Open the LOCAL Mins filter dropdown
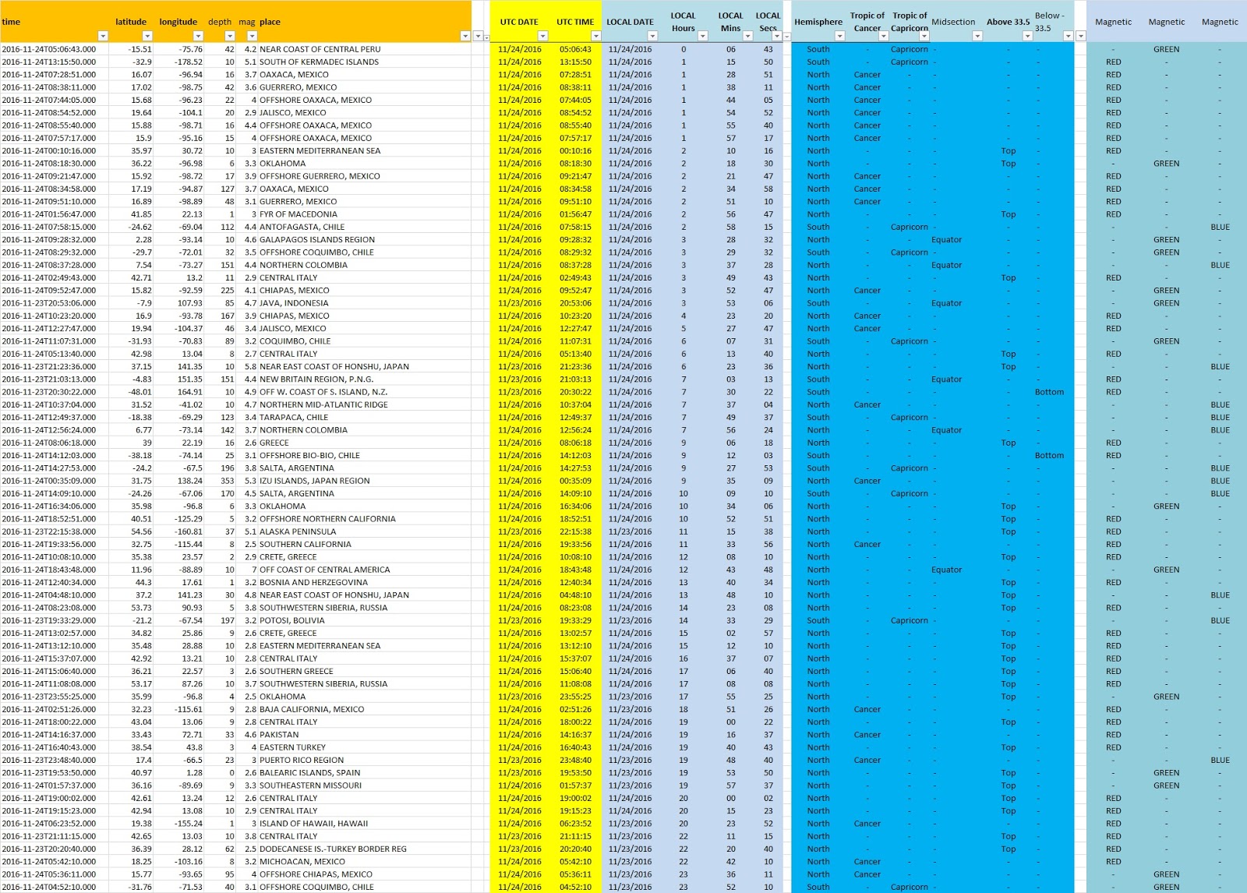This screenshot has width=1247, height=893. pyautogui.click(x=747, y=36)
